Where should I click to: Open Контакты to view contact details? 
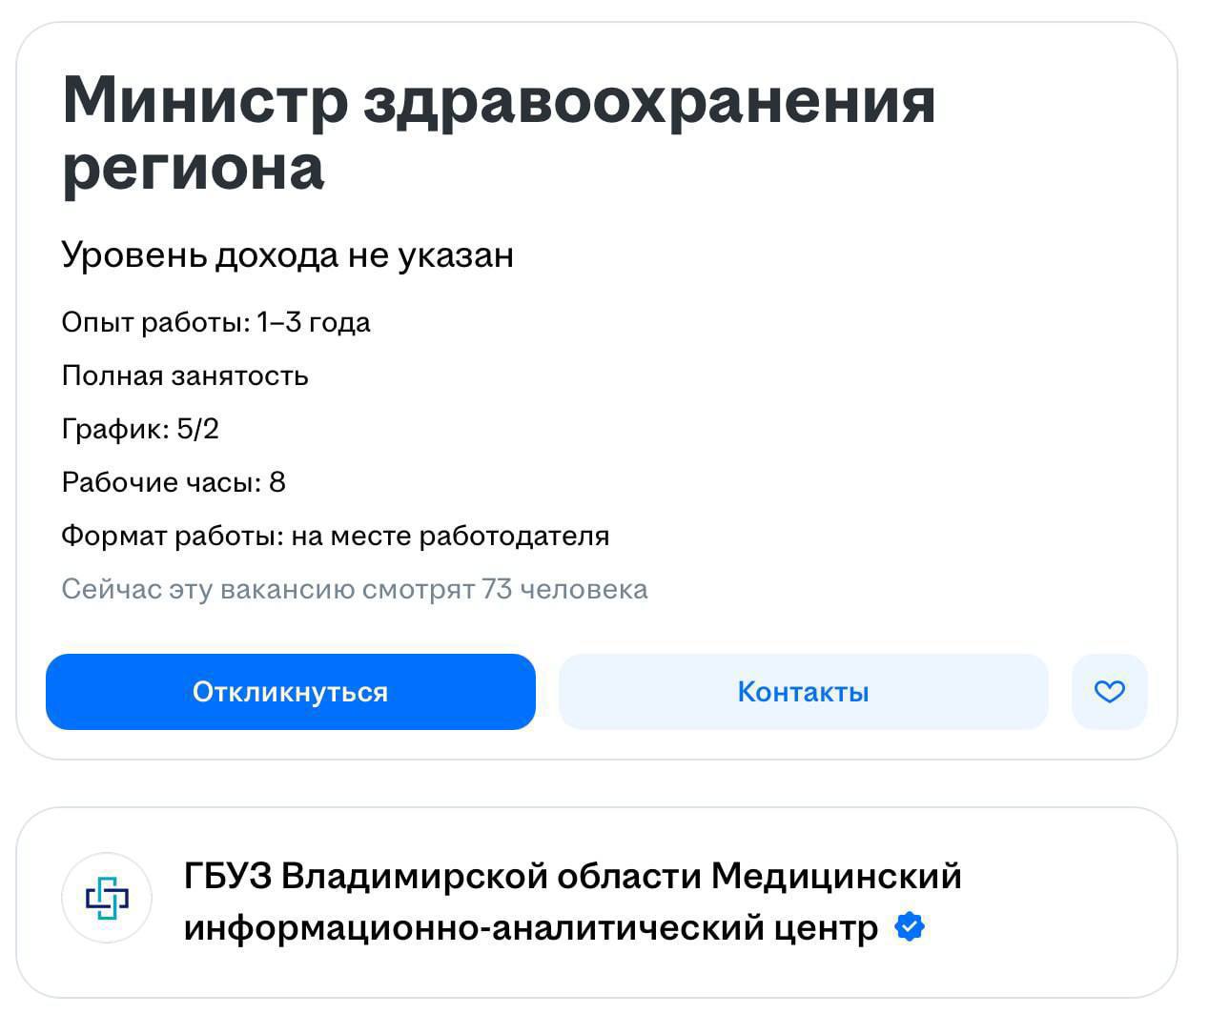click(802, 692)
